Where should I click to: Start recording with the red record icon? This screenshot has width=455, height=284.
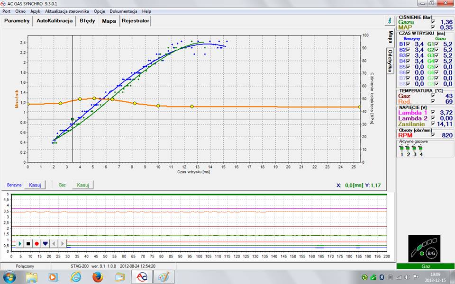[36, 243]
